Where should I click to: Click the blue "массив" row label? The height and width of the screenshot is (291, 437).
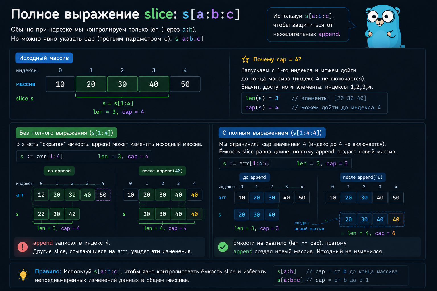pyautogui.click(x=26, y=84)
